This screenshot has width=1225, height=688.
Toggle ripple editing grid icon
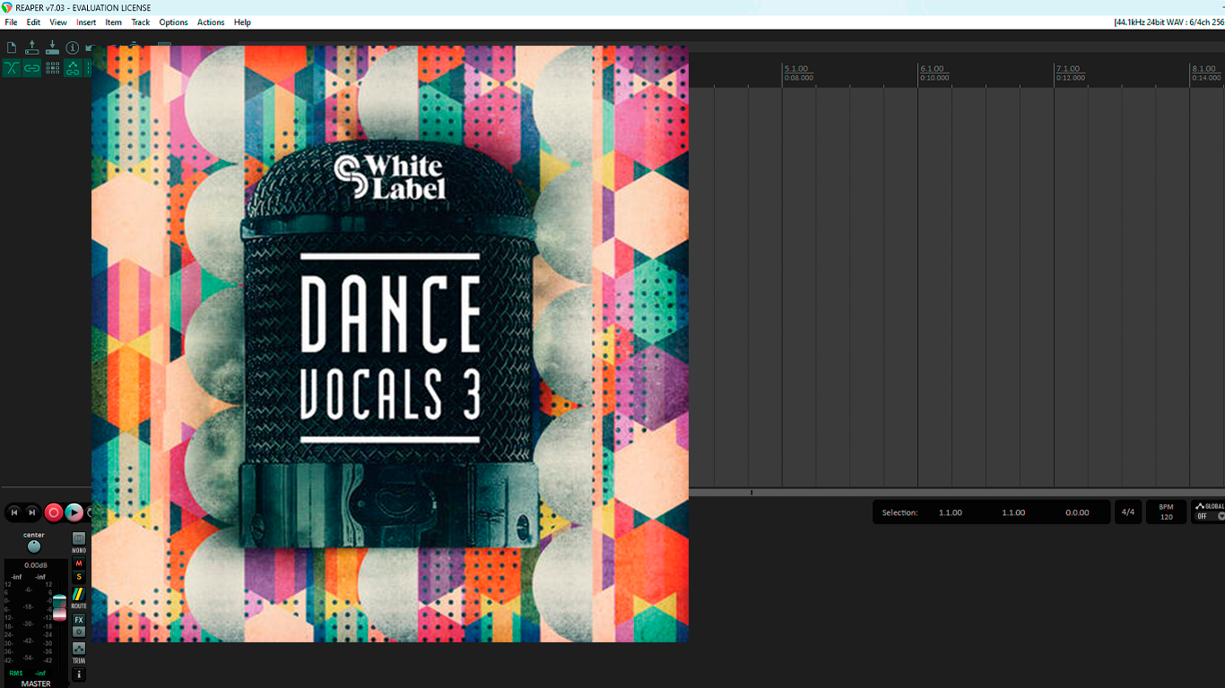pyautogui.click(x=52, y=68)
